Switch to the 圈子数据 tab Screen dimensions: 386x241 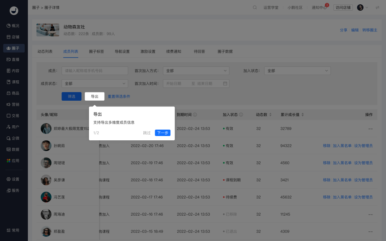tap(225, 51)
